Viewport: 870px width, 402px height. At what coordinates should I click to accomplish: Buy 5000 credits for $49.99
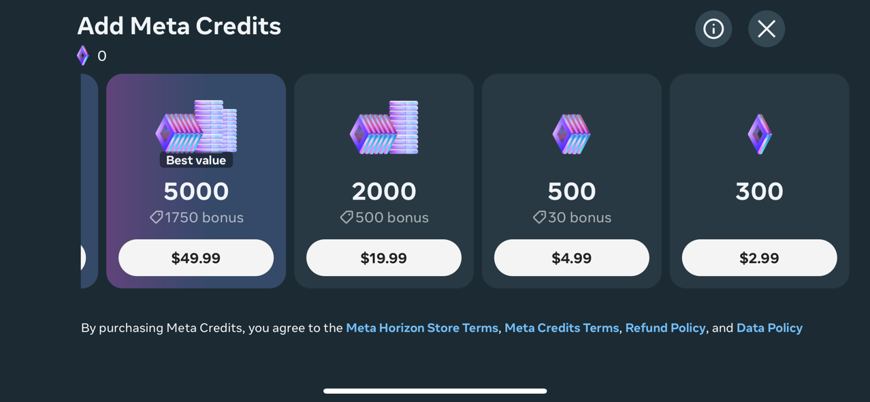tap(196, 258)
